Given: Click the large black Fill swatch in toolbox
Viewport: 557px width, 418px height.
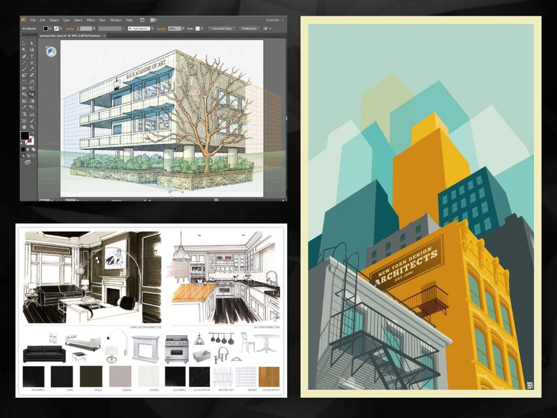Looking at the screenshot, I should [25, 136].
